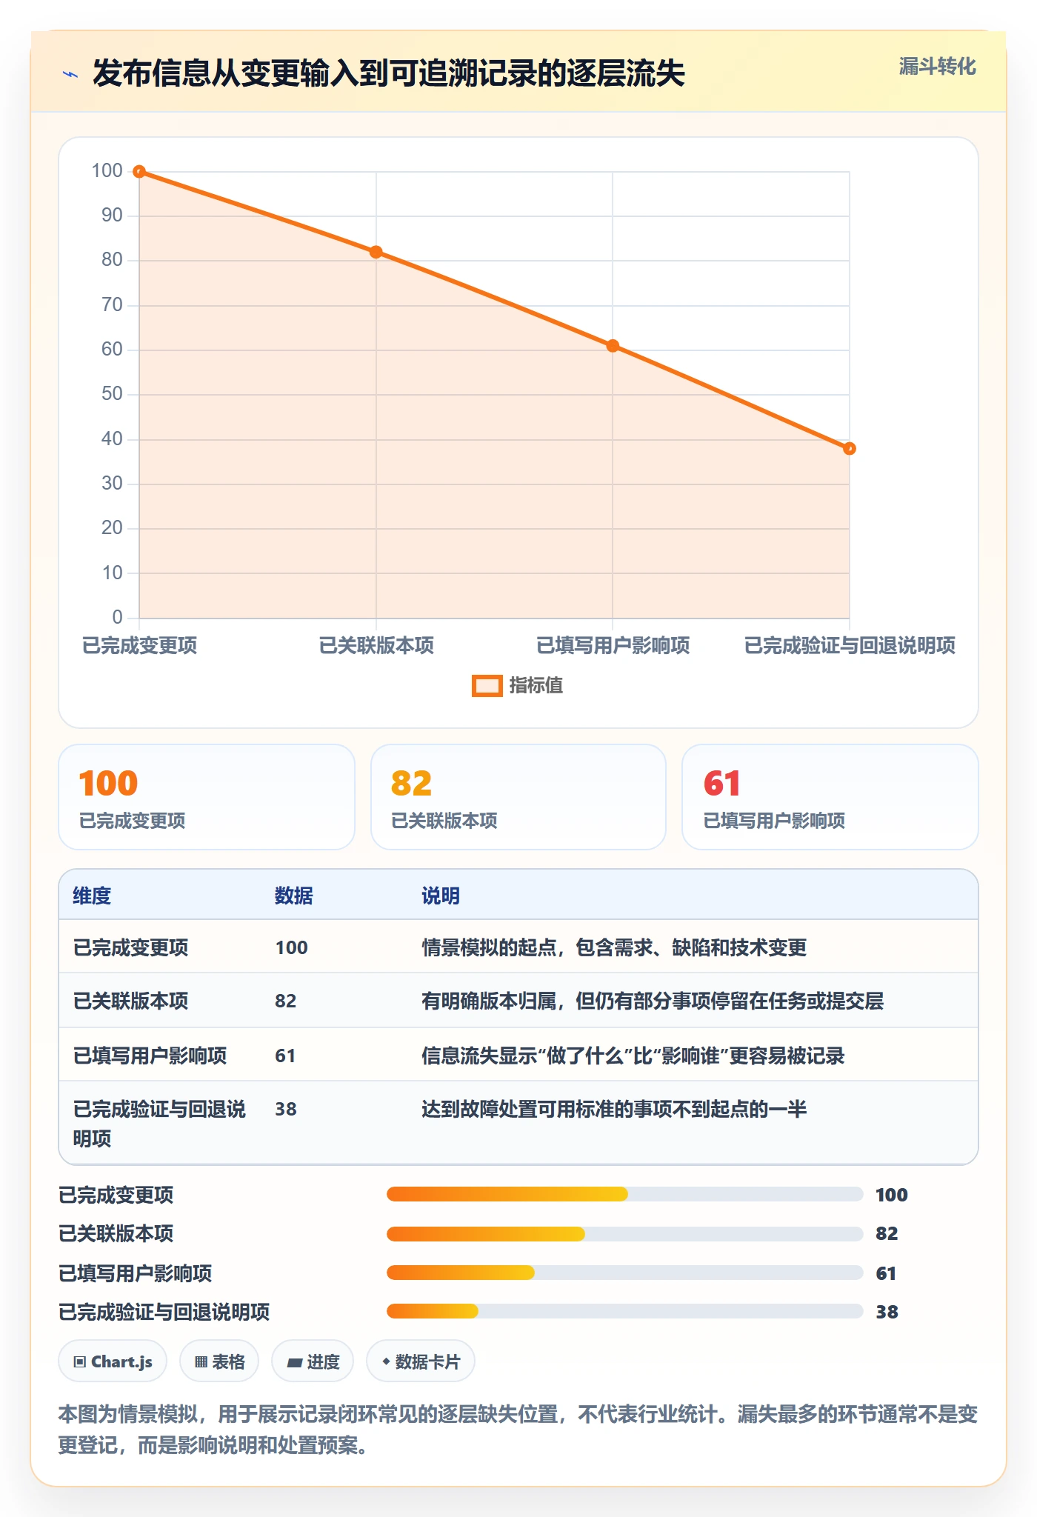The width and height of the screenshot is (1037, 1517).
Task: Click the 指标值 legend text
Action: point(536,686)
